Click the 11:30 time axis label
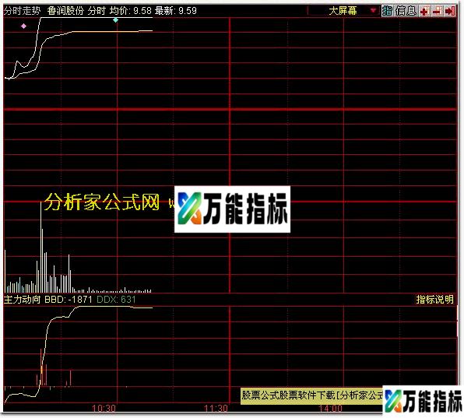The height and width of the screenshot is (418, 464). click(216, 409)
